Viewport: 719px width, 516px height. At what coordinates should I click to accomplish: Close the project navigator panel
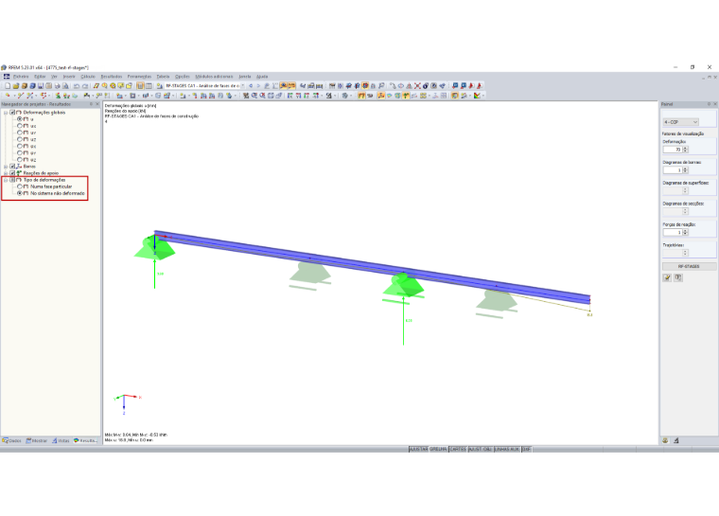(97, 104)
